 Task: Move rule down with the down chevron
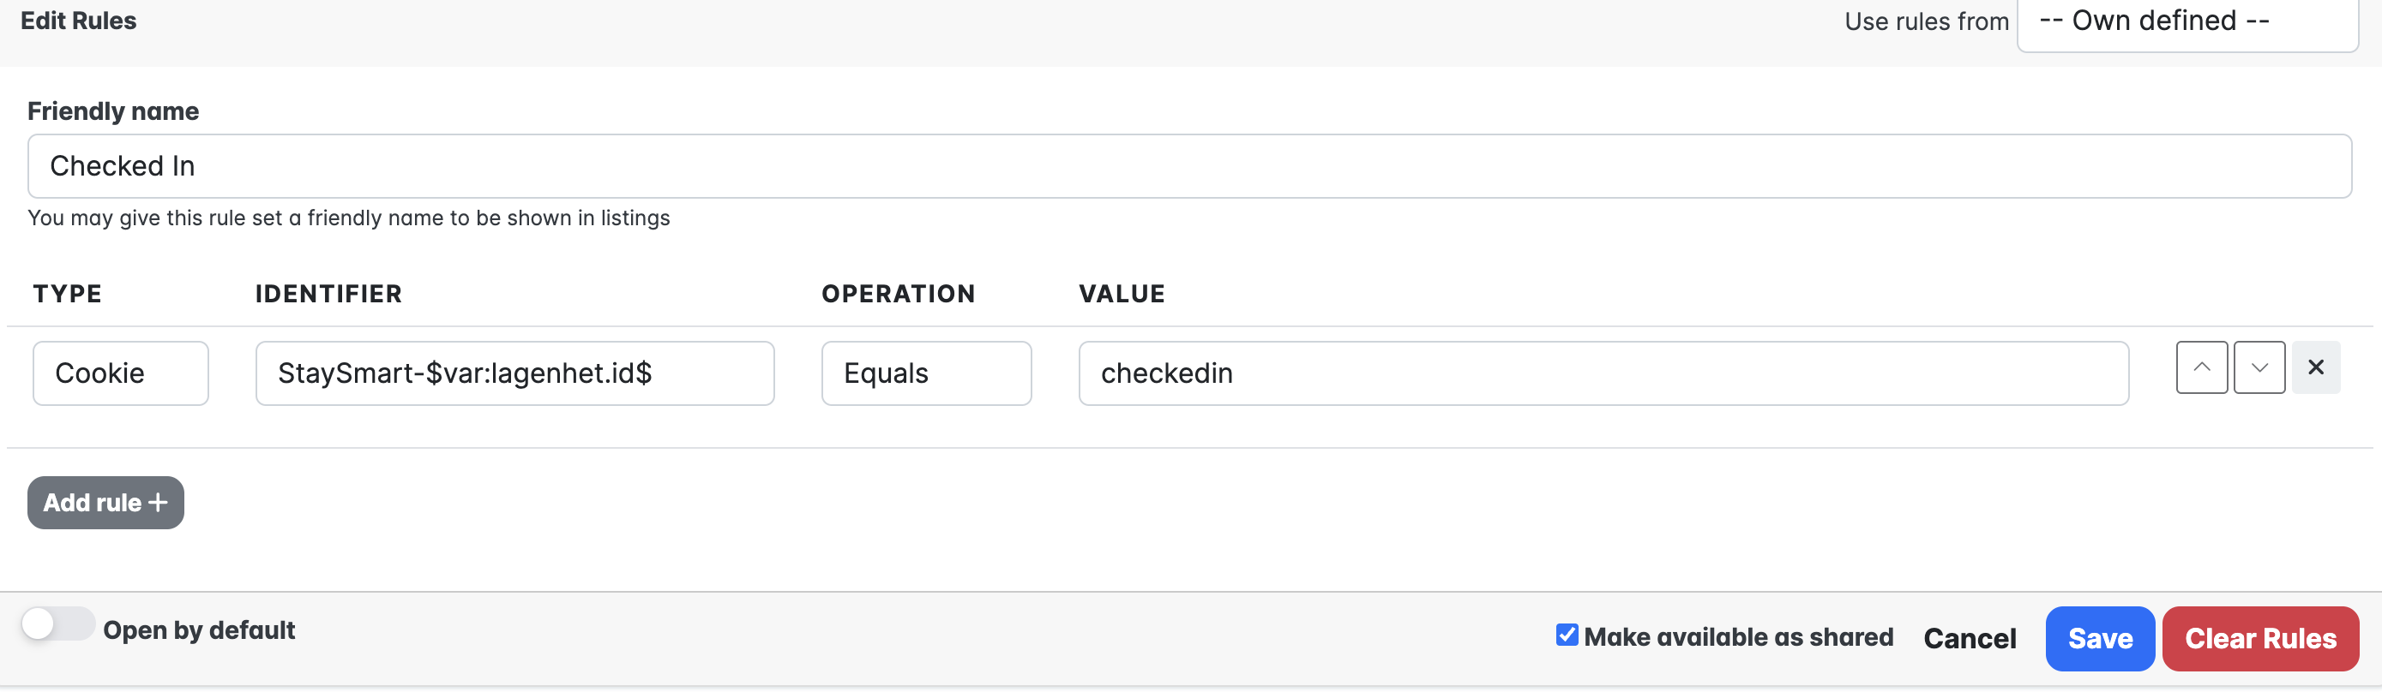(x=2258, y=367)
